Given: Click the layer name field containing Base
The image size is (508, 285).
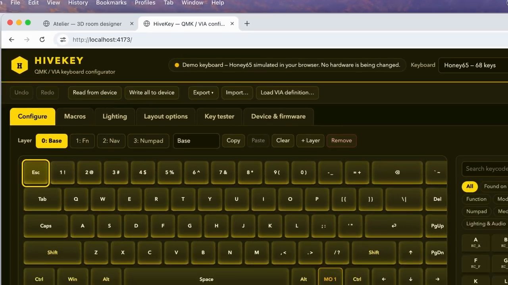Looking at the screenshot, I should pyautogui.click(x=196, y=141).
